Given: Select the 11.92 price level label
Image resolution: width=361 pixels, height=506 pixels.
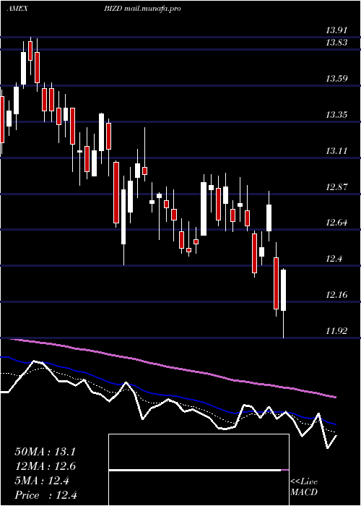Looking at the screenshot, I should 336,331.
